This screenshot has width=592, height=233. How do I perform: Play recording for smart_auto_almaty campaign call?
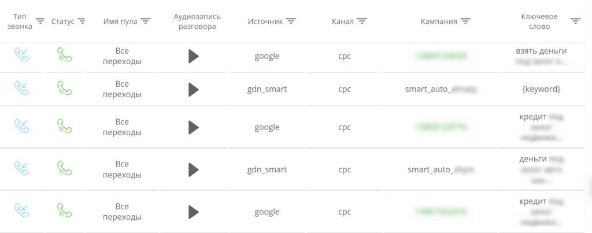tap(194, 90)
